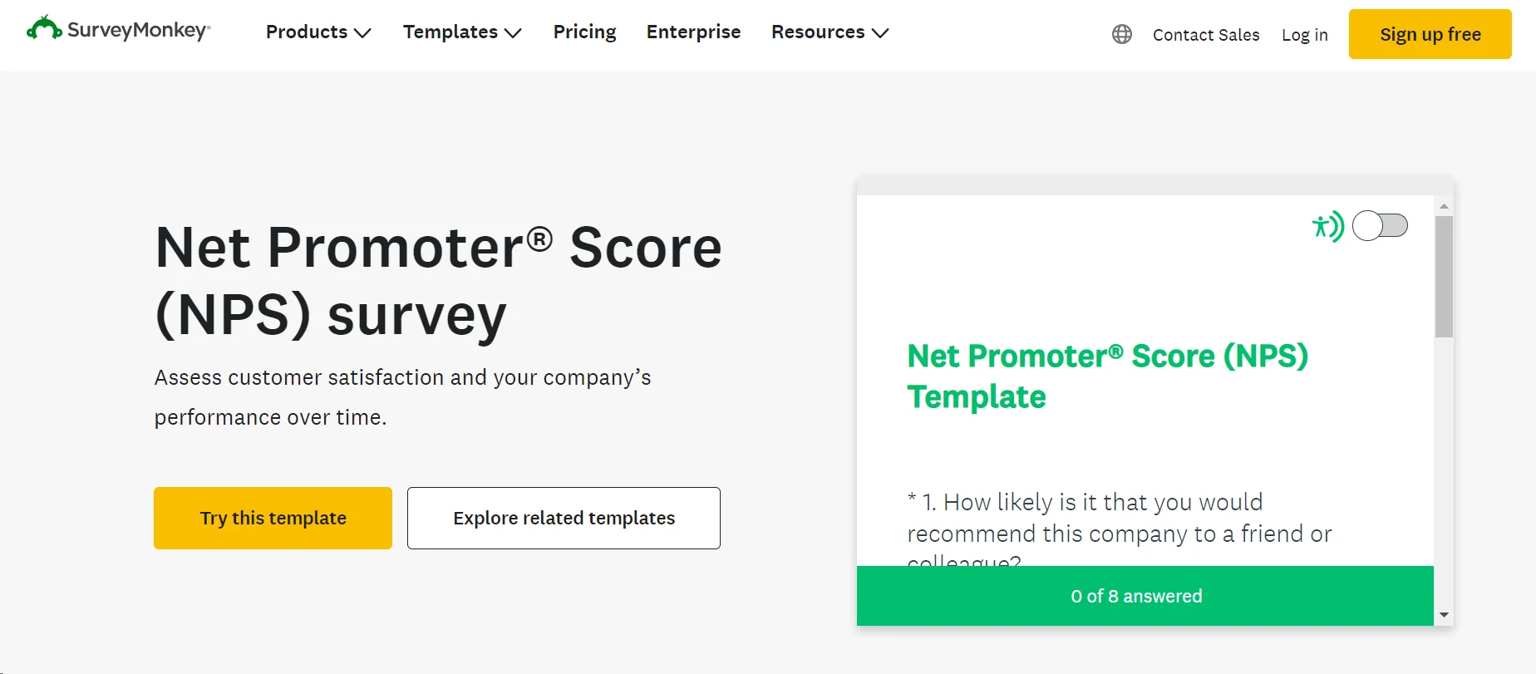Viewport: 1536px width, 674px height.
Task: Click the Resources menu chevron icon
Action: pyautogui.click(x=880, y=33)
